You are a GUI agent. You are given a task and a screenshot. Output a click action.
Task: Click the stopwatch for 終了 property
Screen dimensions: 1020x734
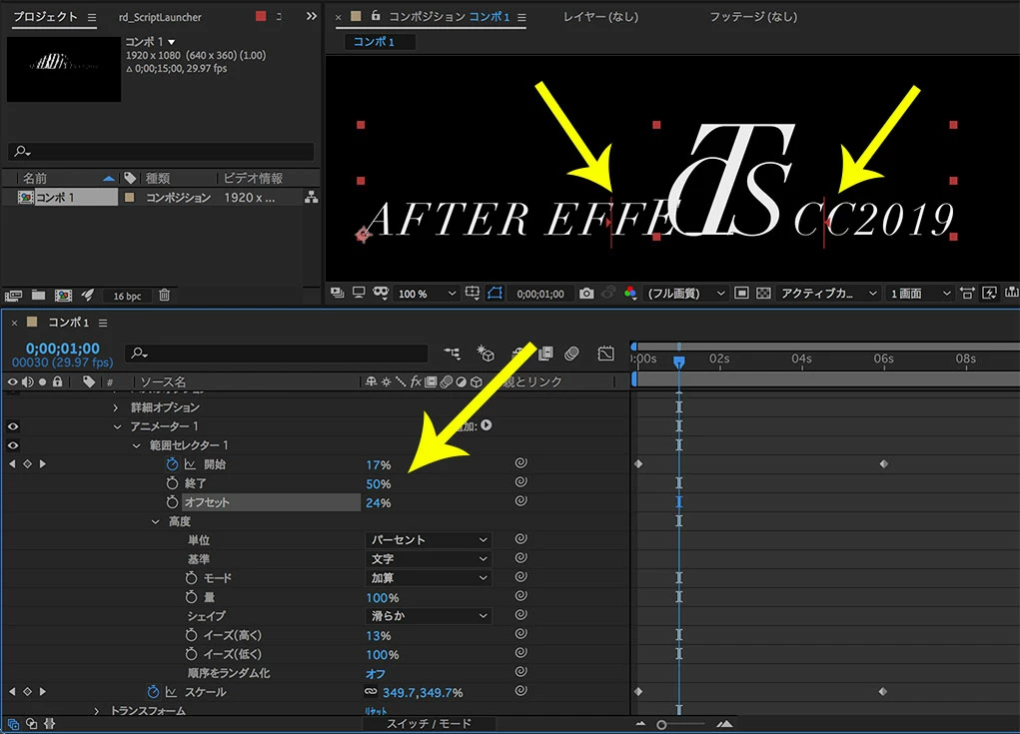pyautogui.click(x=172, y=483)
